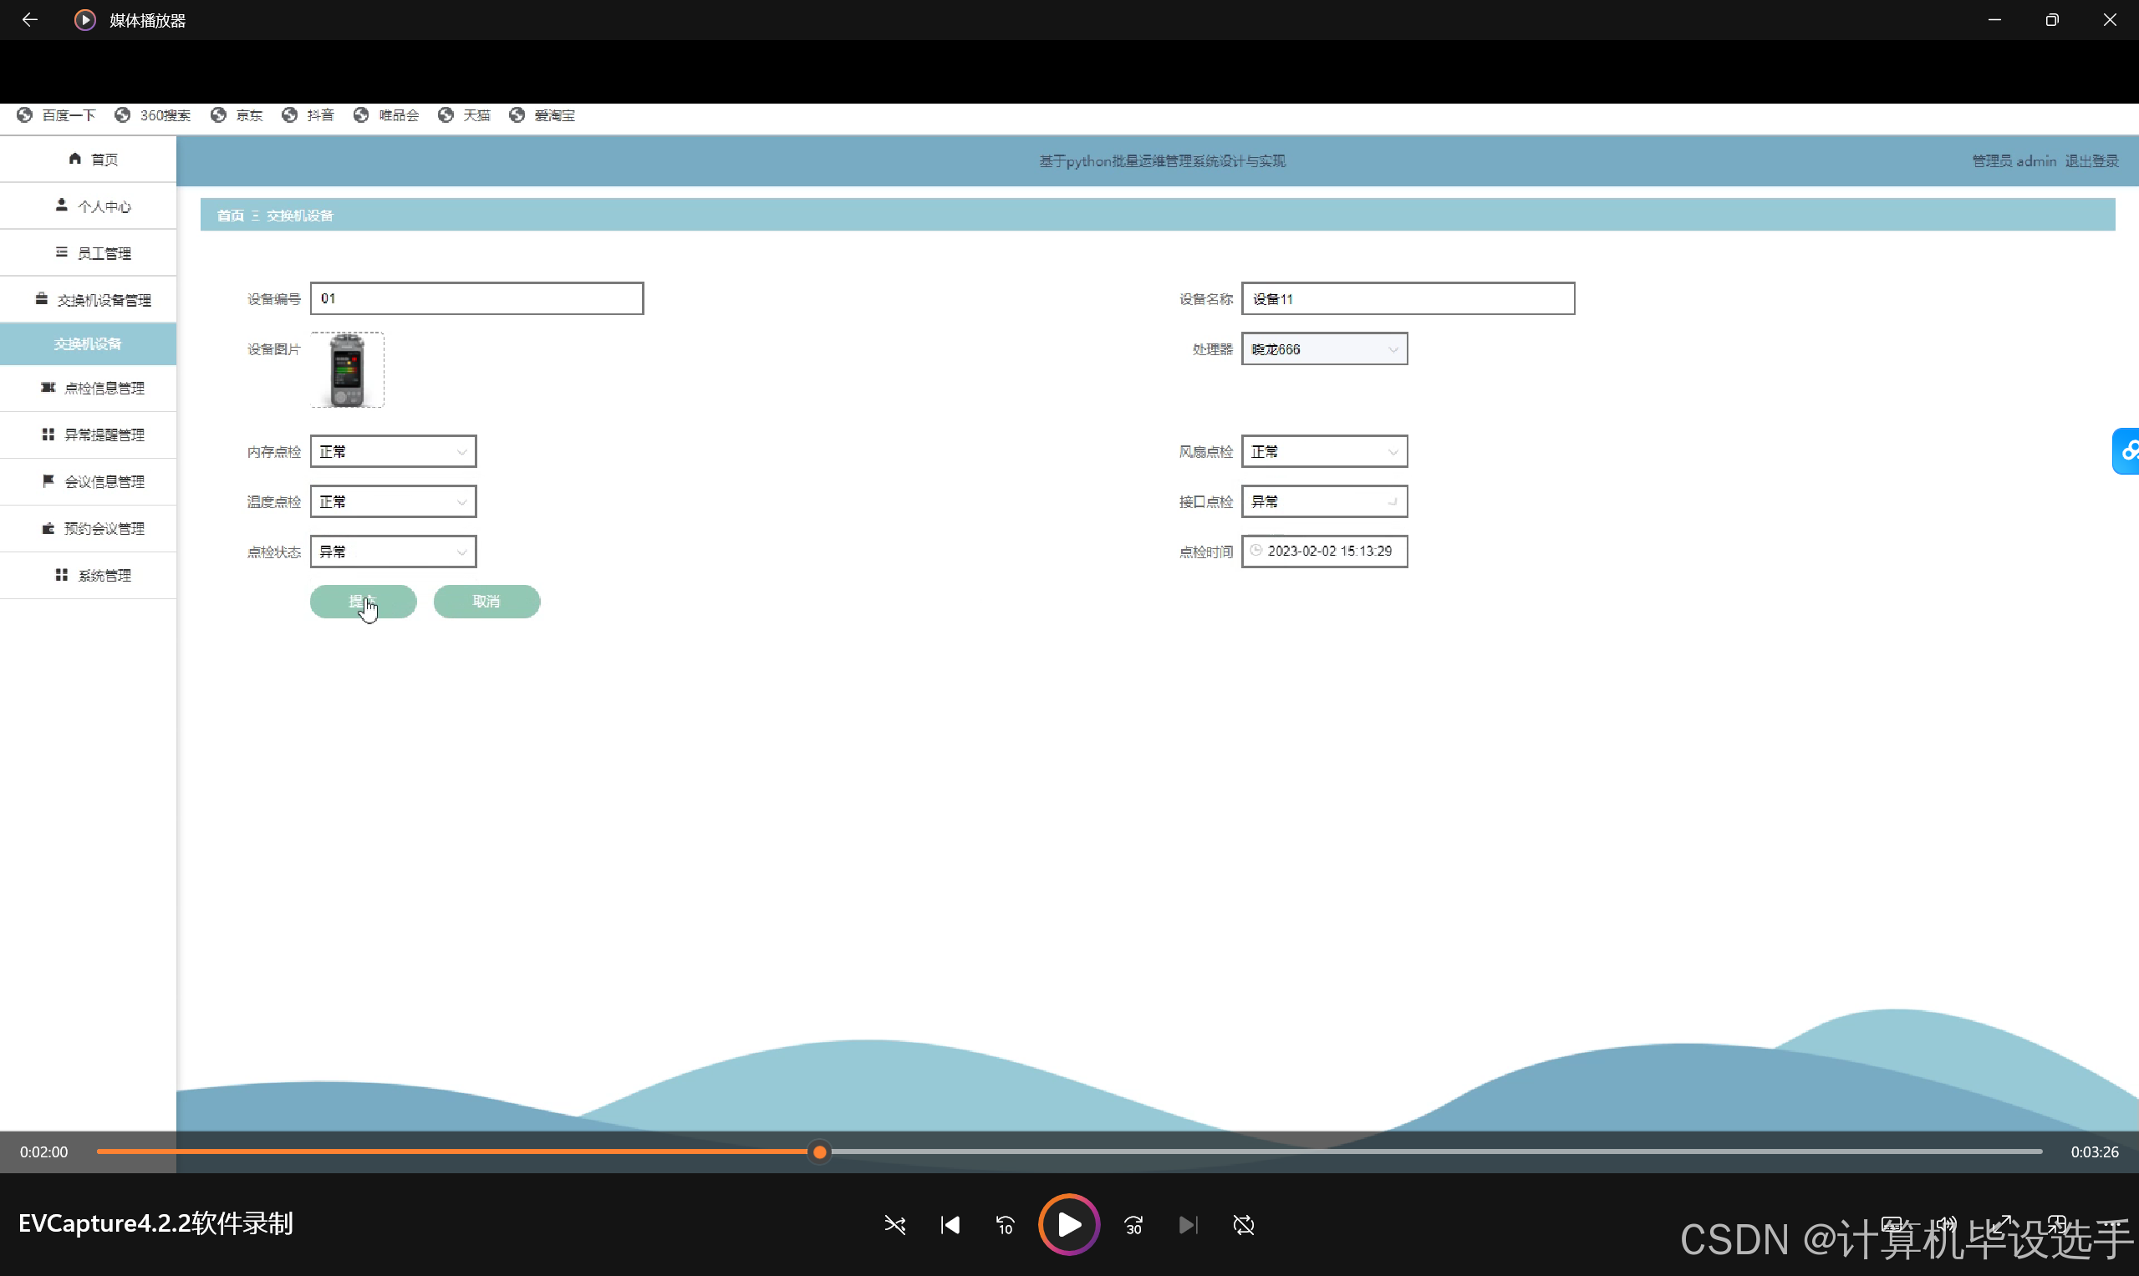The width and height of the screenshot is (2139, 1276).
Task: Open the 处理器 dropdown showing 骁龙666
Action: (1324, 349)
